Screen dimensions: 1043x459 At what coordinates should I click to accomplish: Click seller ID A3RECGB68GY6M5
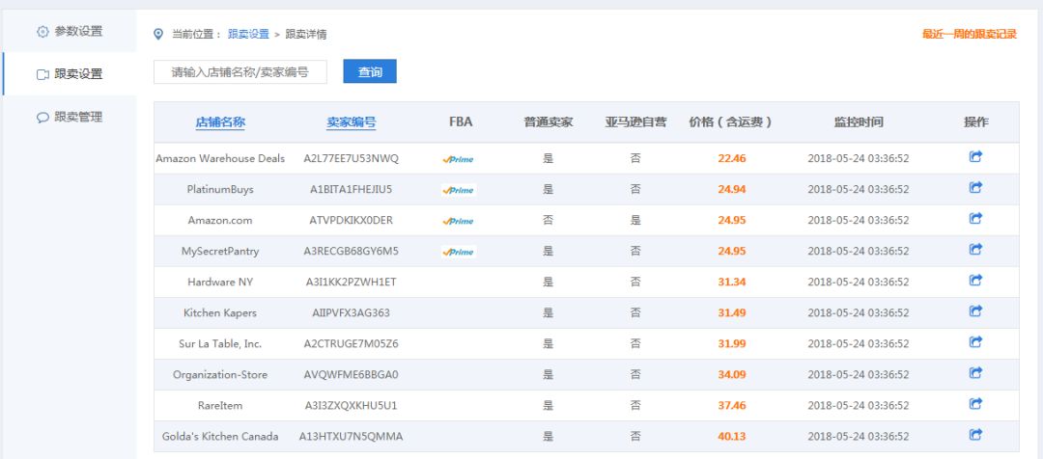(352, 251)
